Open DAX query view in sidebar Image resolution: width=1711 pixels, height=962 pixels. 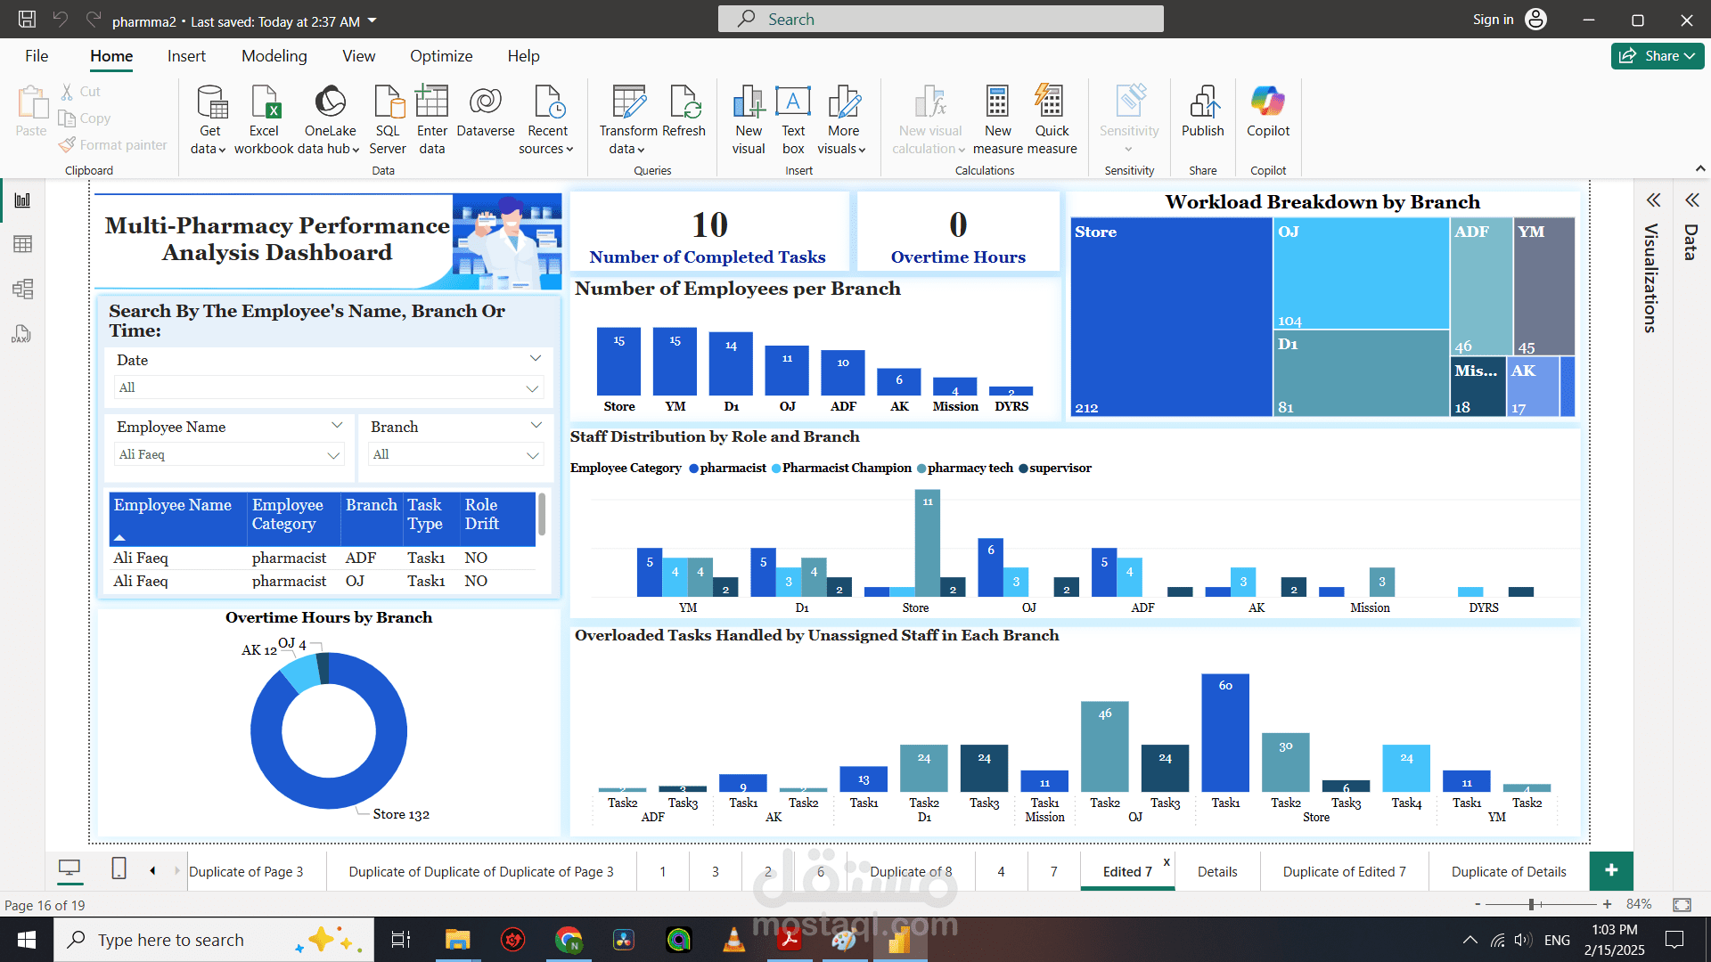click(22, 334)
